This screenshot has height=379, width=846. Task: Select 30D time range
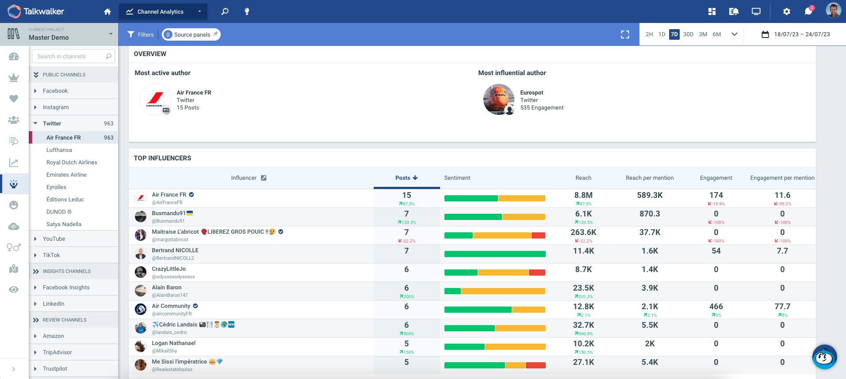click(x=688, y=34)
